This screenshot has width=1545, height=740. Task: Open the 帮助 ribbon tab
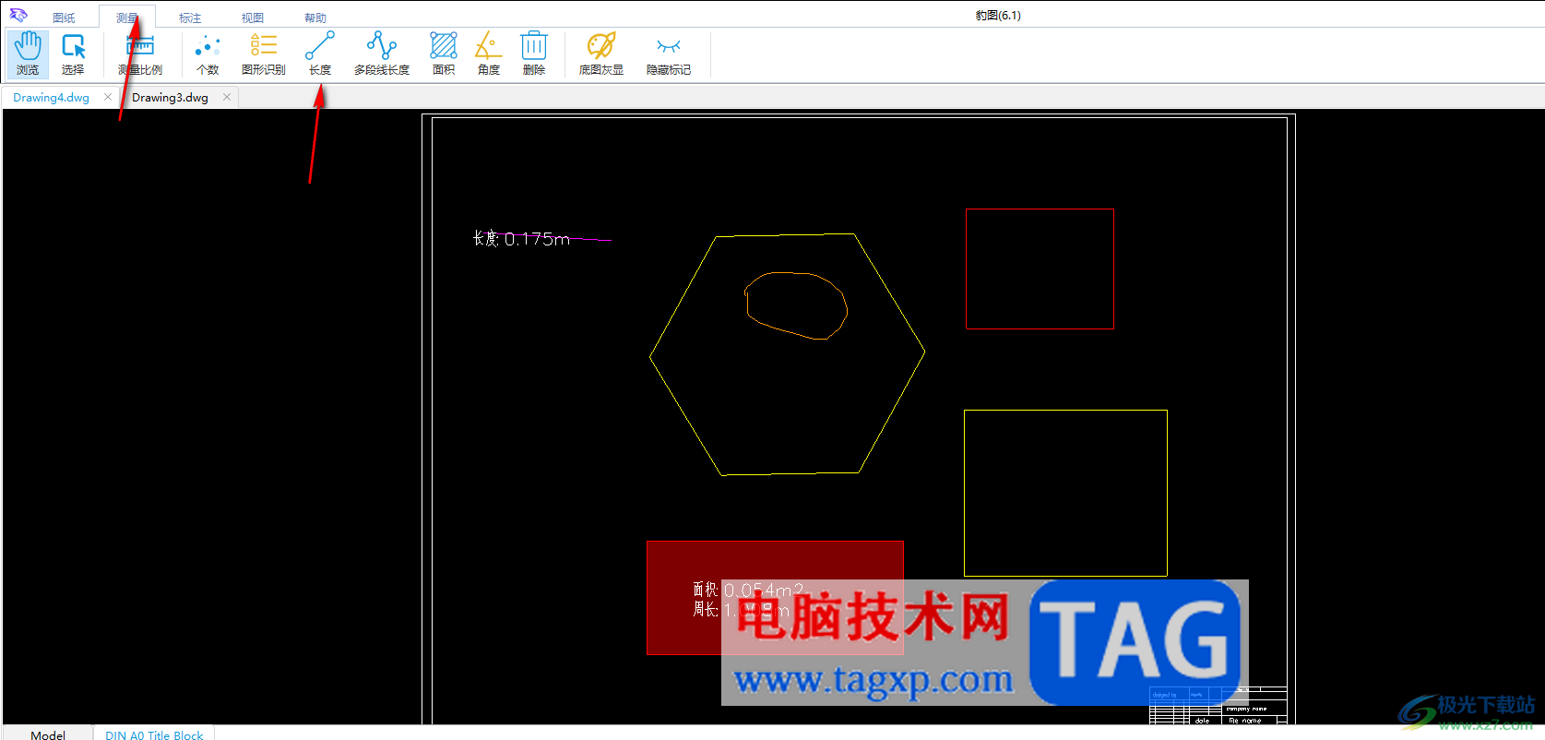[315, 18]
